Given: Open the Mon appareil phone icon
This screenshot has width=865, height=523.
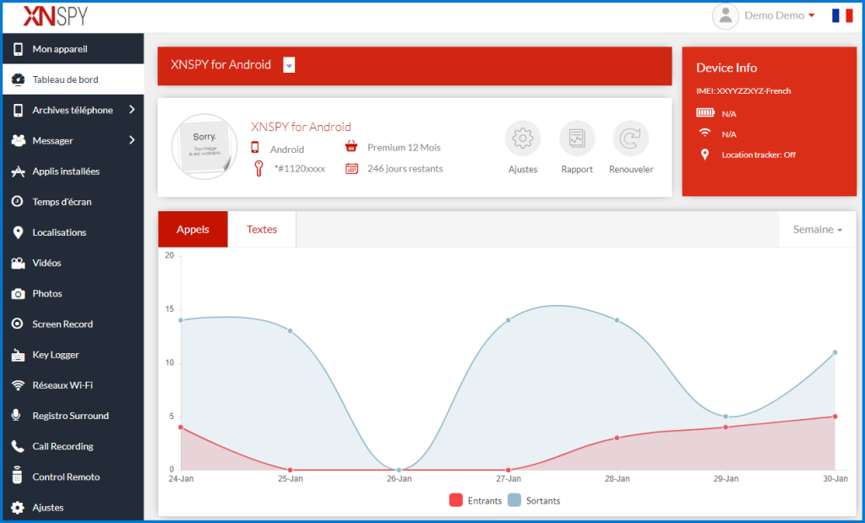Looking at the screenshot, I should point(19,49).
